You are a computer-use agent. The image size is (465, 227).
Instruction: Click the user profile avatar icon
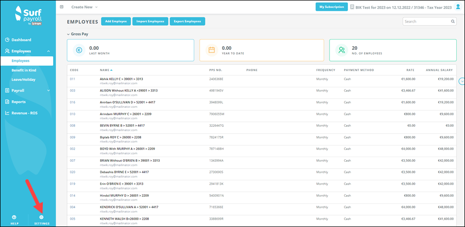[458, 7]
